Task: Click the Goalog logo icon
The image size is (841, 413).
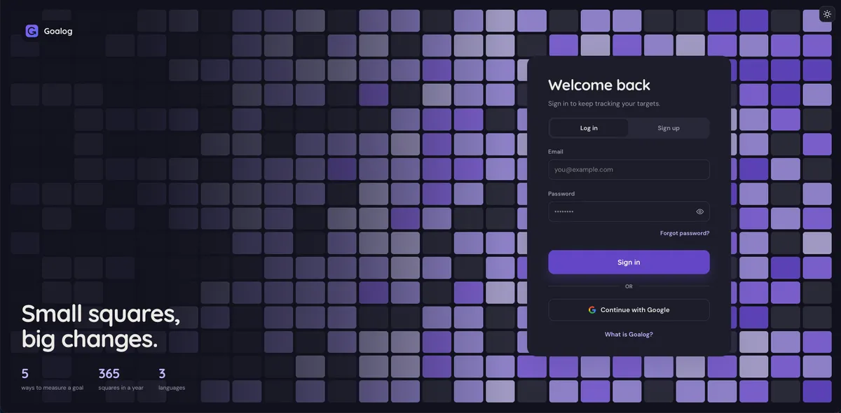Action: click(x=32, y=31)
